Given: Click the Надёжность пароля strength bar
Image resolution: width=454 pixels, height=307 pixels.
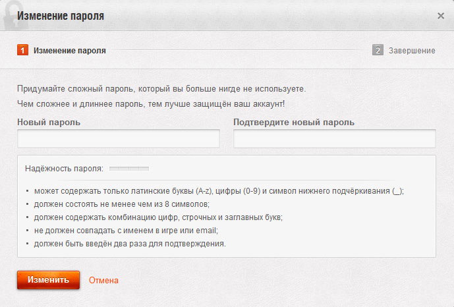Looking at the screenshot, I should click(129, 169).
